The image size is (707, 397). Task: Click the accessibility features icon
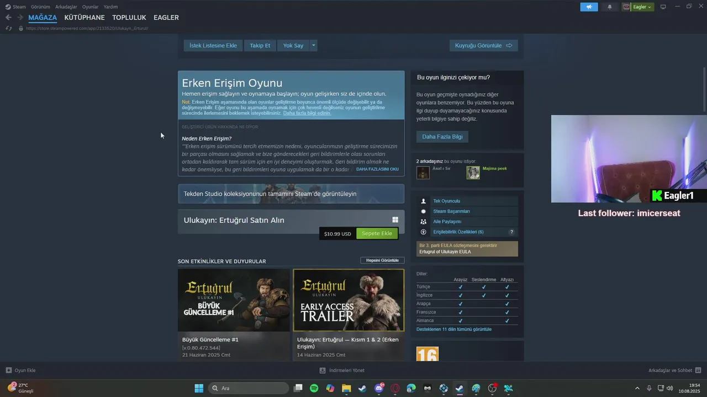424,232
